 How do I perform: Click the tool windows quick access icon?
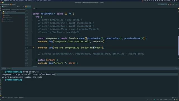[x=1, y=100]
